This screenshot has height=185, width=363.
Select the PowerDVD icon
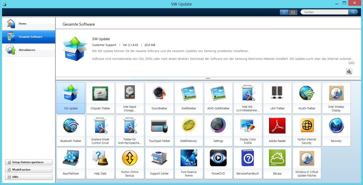[218, 159]
